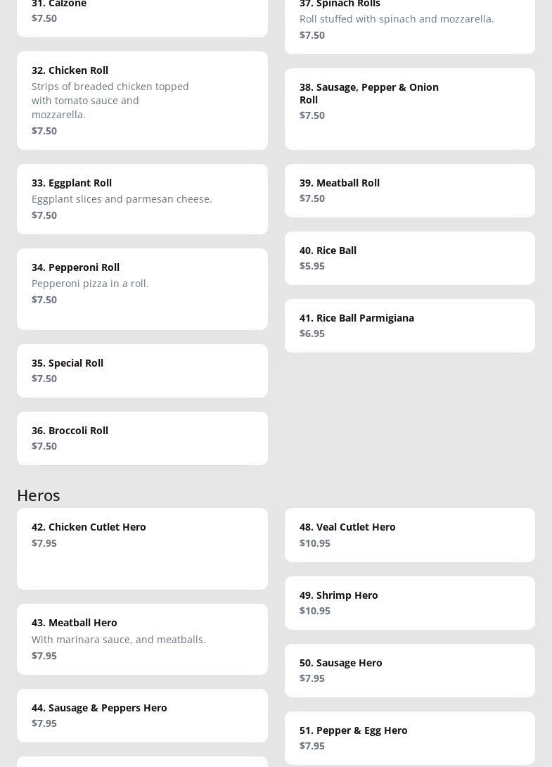Click the $10.95 price under Shrimp Hero
The height and width of the screenshot is (767, 552).
315,611
